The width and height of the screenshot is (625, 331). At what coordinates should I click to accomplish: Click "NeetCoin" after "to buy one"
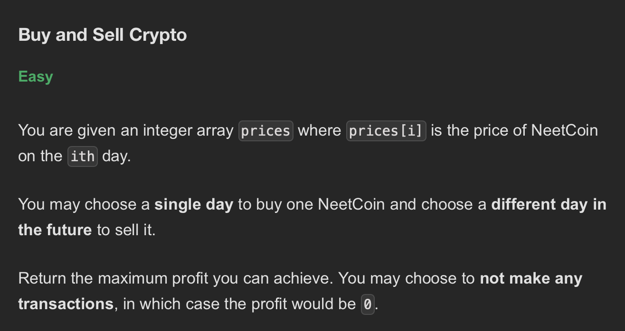pyautogui.click(x=351, y=204)
